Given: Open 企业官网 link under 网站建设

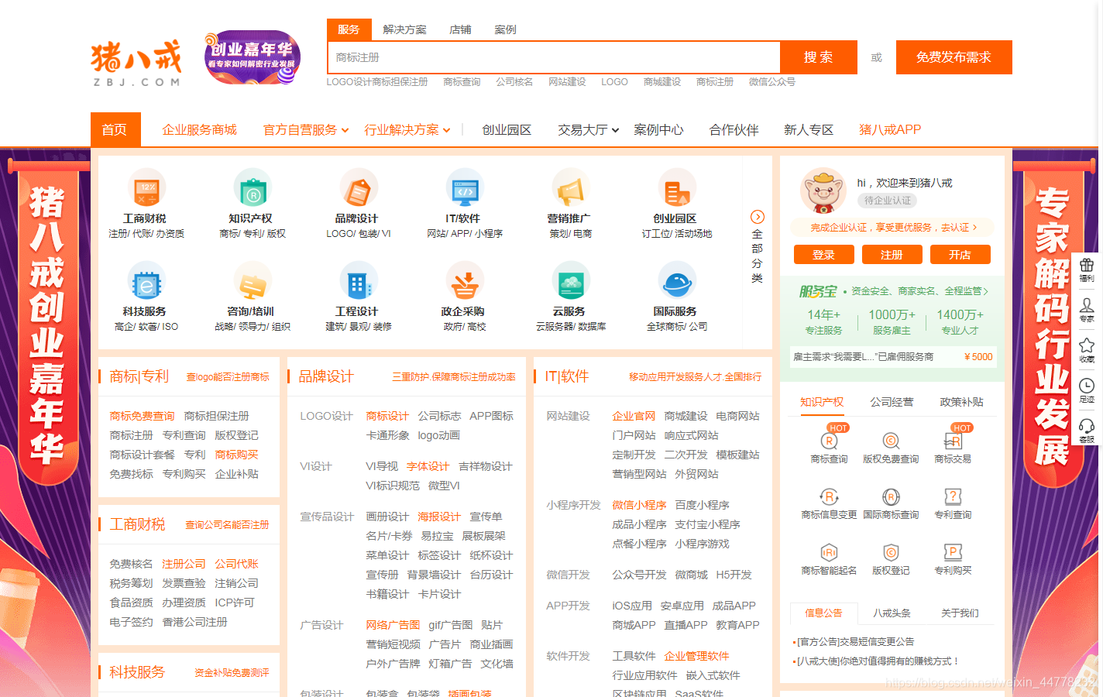Looking at the screenshot, I should [634, 416].
